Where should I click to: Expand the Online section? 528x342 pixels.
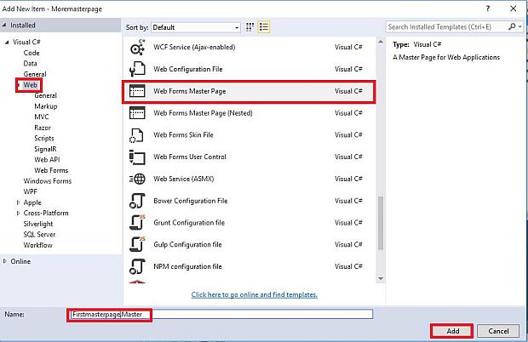point(5,261)
